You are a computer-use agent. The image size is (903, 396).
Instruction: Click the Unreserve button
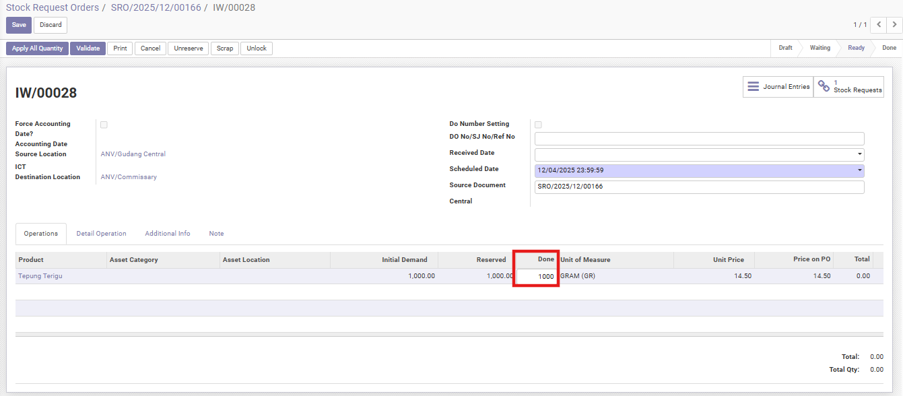189,48
